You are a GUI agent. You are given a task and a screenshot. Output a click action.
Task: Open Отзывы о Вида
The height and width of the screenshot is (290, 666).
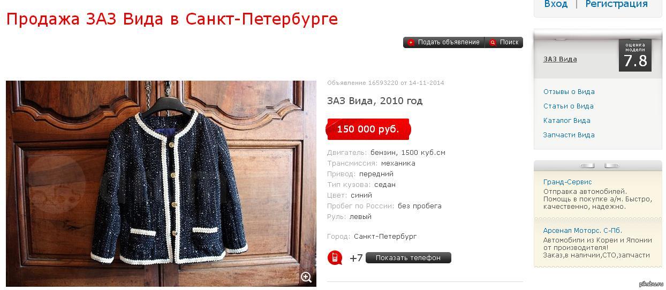569,92
